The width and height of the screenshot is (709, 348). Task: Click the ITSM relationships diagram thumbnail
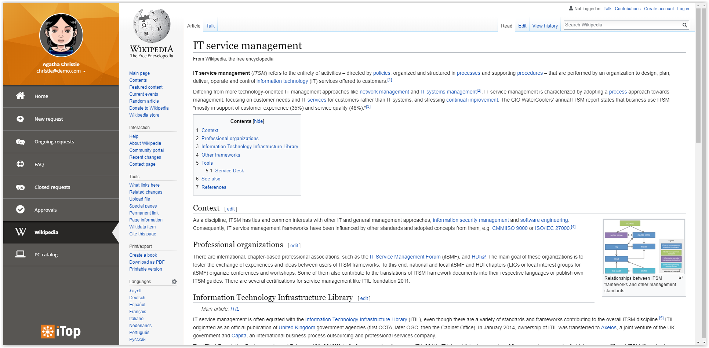point(644,246)
